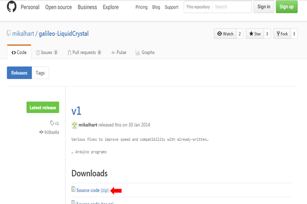Select the Graphs tab
307x204 pixels.
[145, 53]
